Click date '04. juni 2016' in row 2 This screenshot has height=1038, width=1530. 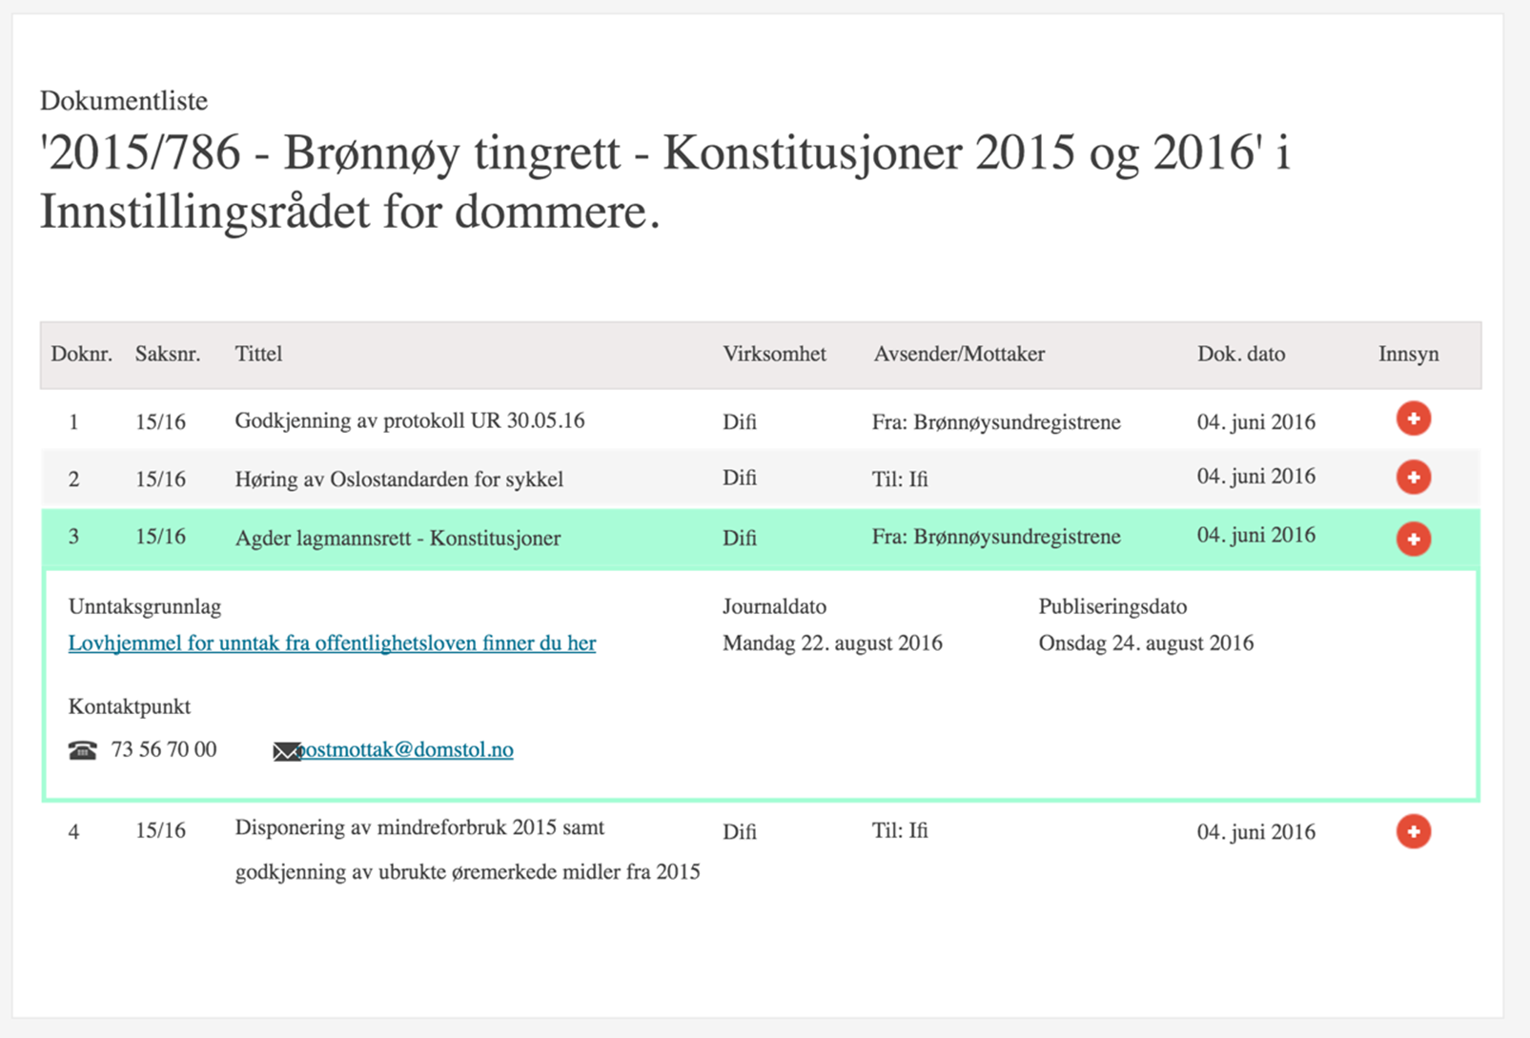click(x=1256, y=476)
